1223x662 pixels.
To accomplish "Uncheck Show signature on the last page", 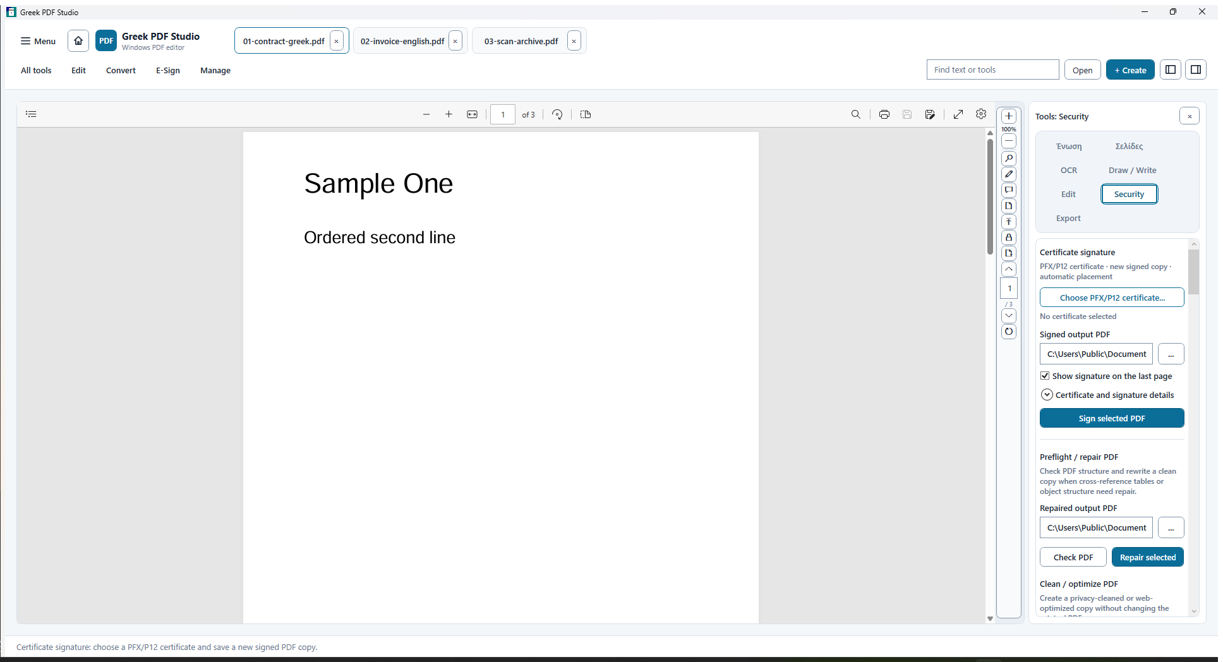I will click(1045, 376).
